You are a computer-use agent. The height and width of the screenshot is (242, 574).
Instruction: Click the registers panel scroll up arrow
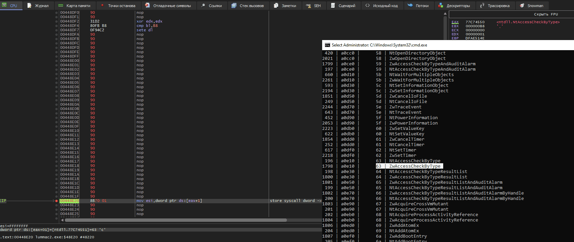[x=445, y=14]
